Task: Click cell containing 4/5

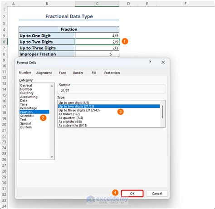Action: tap(97, 36)
